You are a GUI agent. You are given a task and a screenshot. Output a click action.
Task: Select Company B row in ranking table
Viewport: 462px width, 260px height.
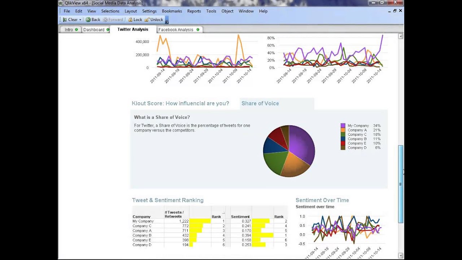210,235
